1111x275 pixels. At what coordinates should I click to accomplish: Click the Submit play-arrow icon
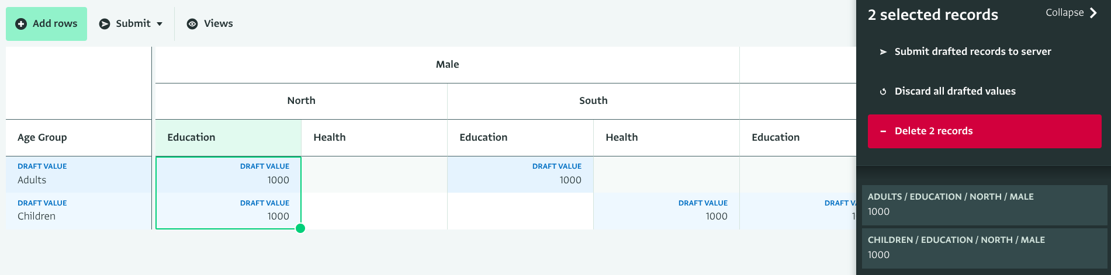105,24
